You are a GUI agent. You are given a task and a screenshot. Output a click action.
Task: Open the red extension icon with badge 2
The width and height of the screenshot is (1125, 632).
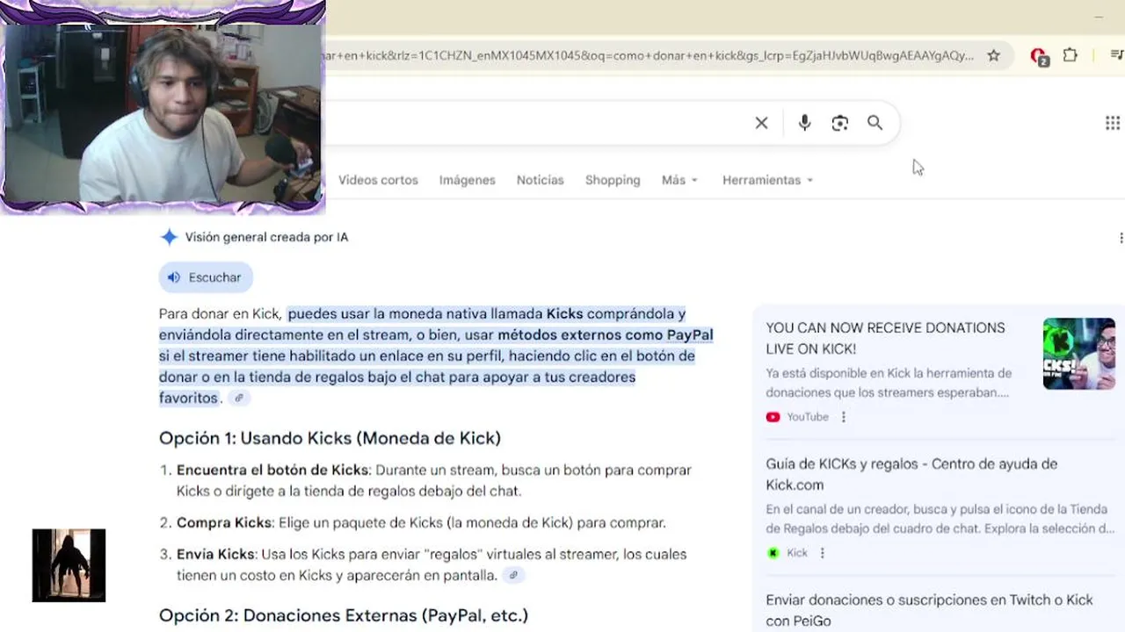pos(1039,56)
